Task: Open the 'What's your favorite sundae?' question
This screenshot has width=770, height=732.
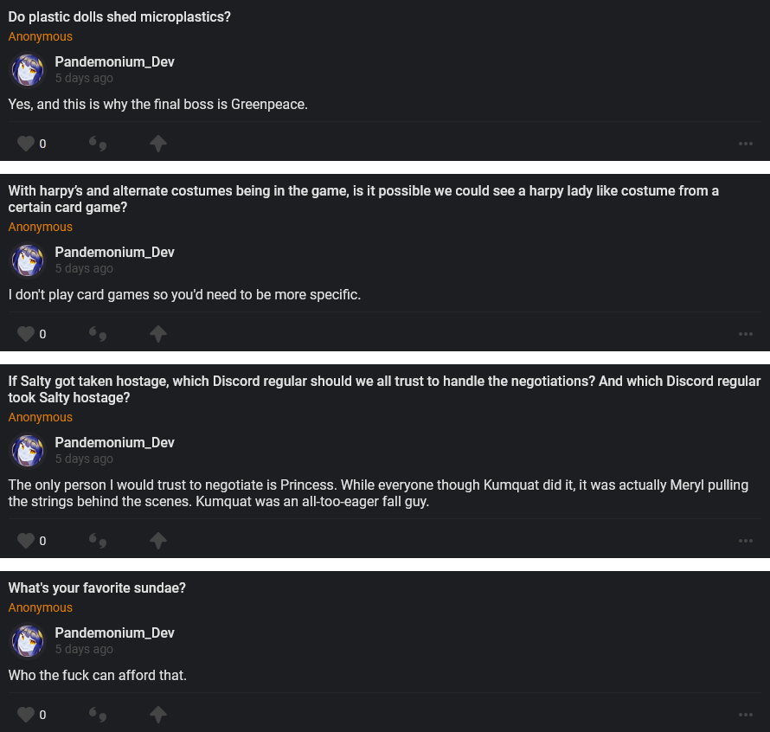Action: (x=97, y=588)
